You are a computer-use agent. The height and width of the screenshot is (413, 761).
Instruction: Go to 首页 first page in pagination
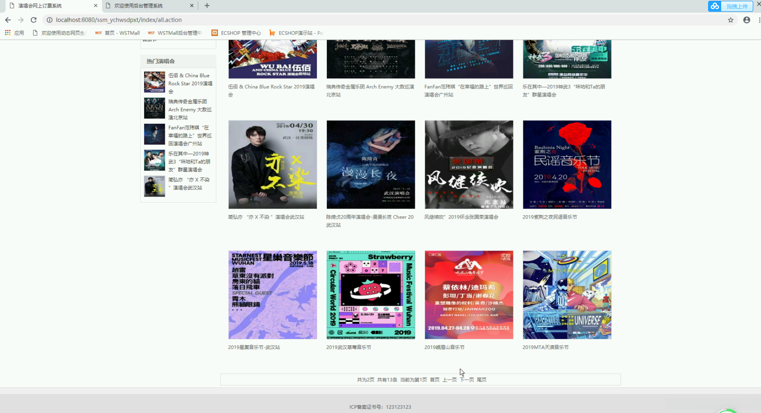435,380
